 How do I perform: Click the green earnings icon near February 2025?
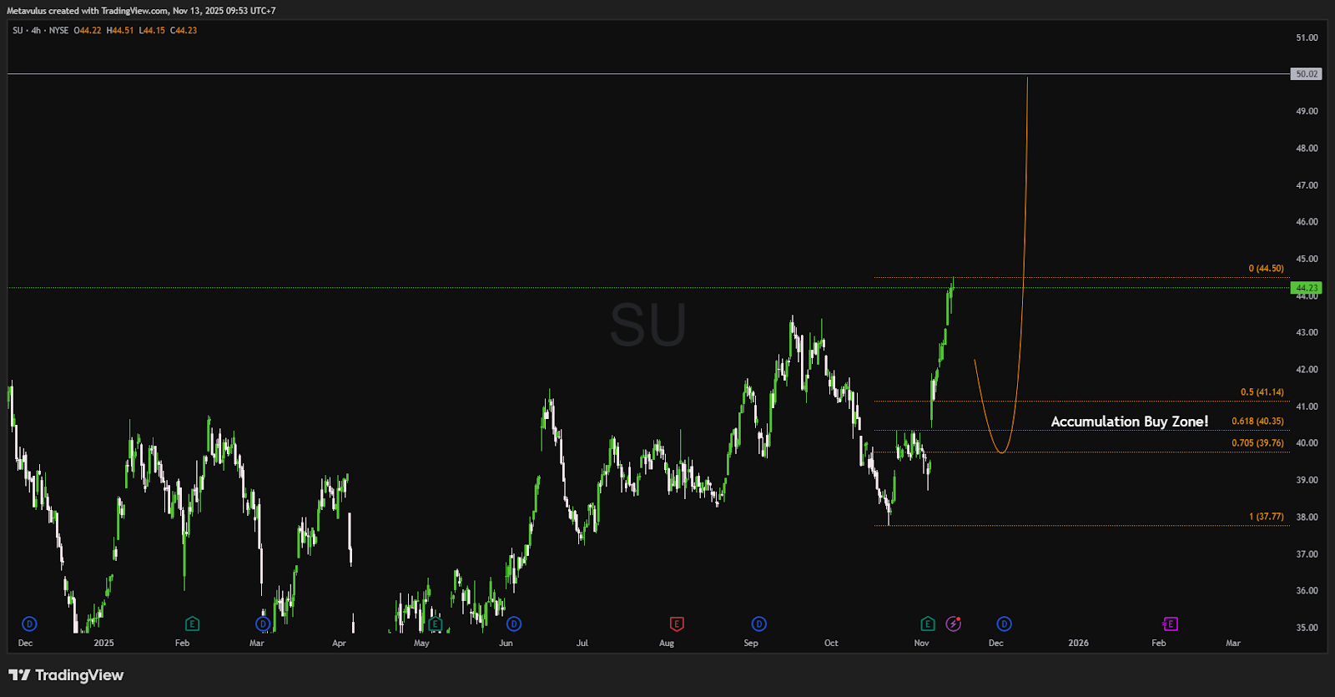pyautogui.click(x=192, y=624)
